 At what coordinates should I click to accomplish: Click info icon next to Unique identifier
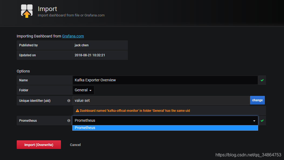coord(69,101)
